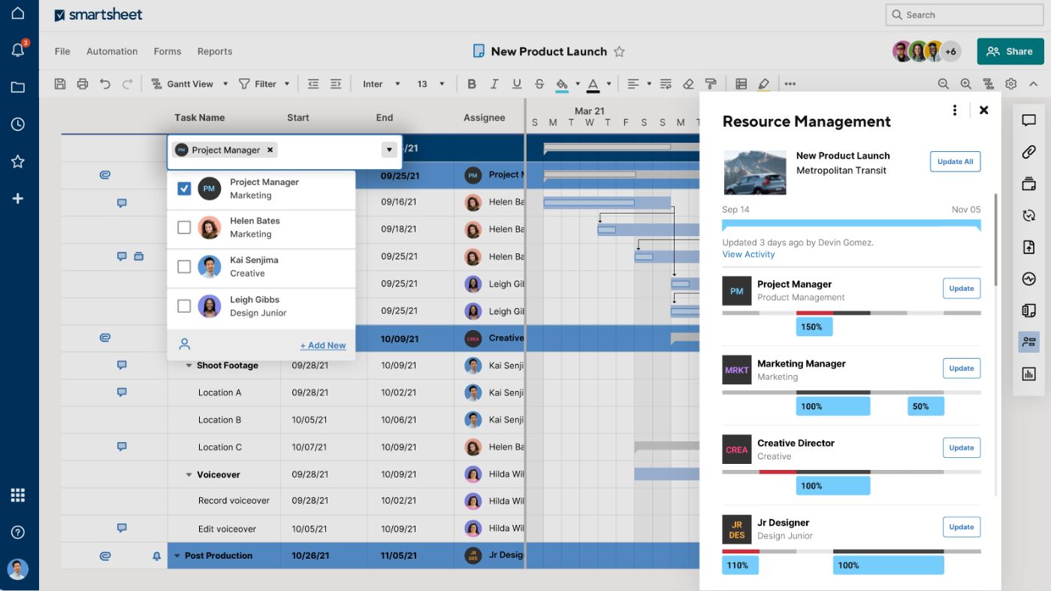Viewport: 1051px width, 591px height.
Task: Open the Reports menu
Action: [x=215, y=52]
